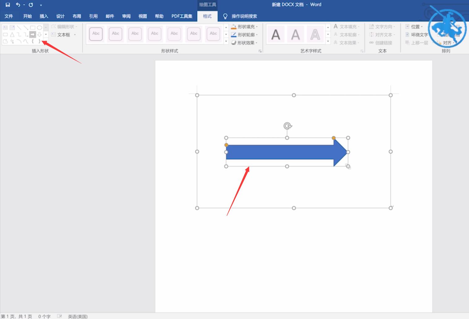This screenshot has height=319, width=469.
Task: Pick the scribble shape tool
Action: tap(12, 41)
